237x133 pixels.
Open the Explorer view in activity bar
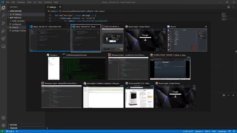pos(3,8)
